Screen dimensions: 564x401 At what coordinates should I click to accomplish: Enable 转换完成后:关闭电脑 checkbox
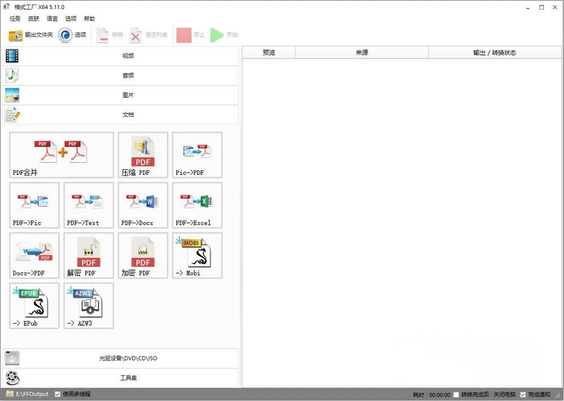(x=456, y=395)
